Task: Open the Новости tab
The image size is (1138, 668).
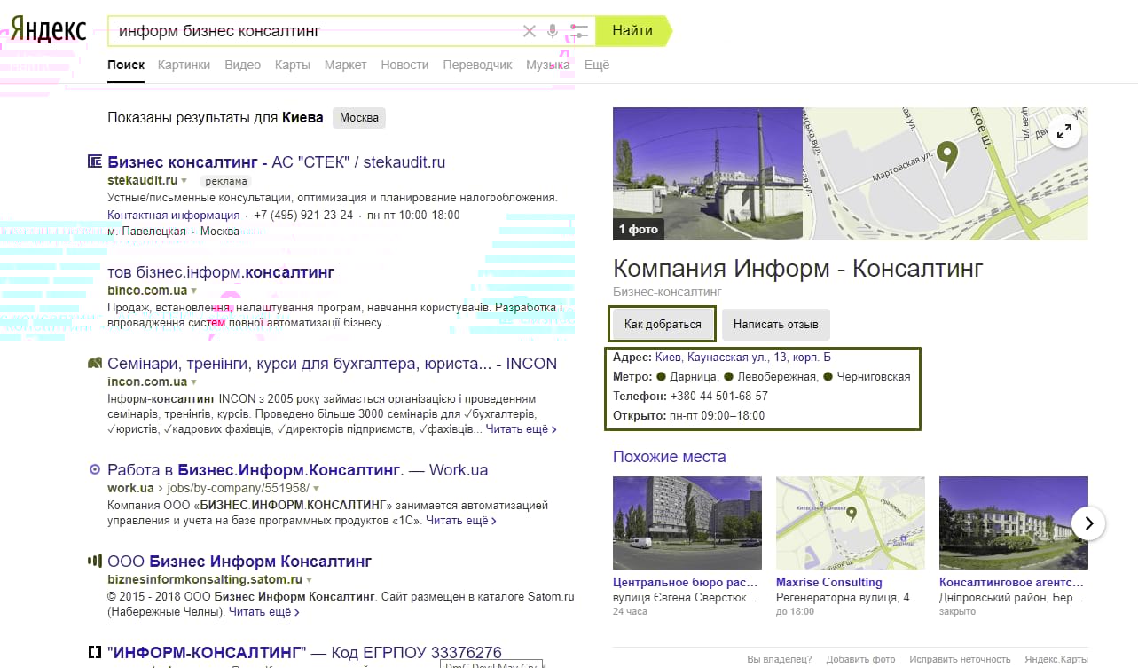Action: (404, 65)
